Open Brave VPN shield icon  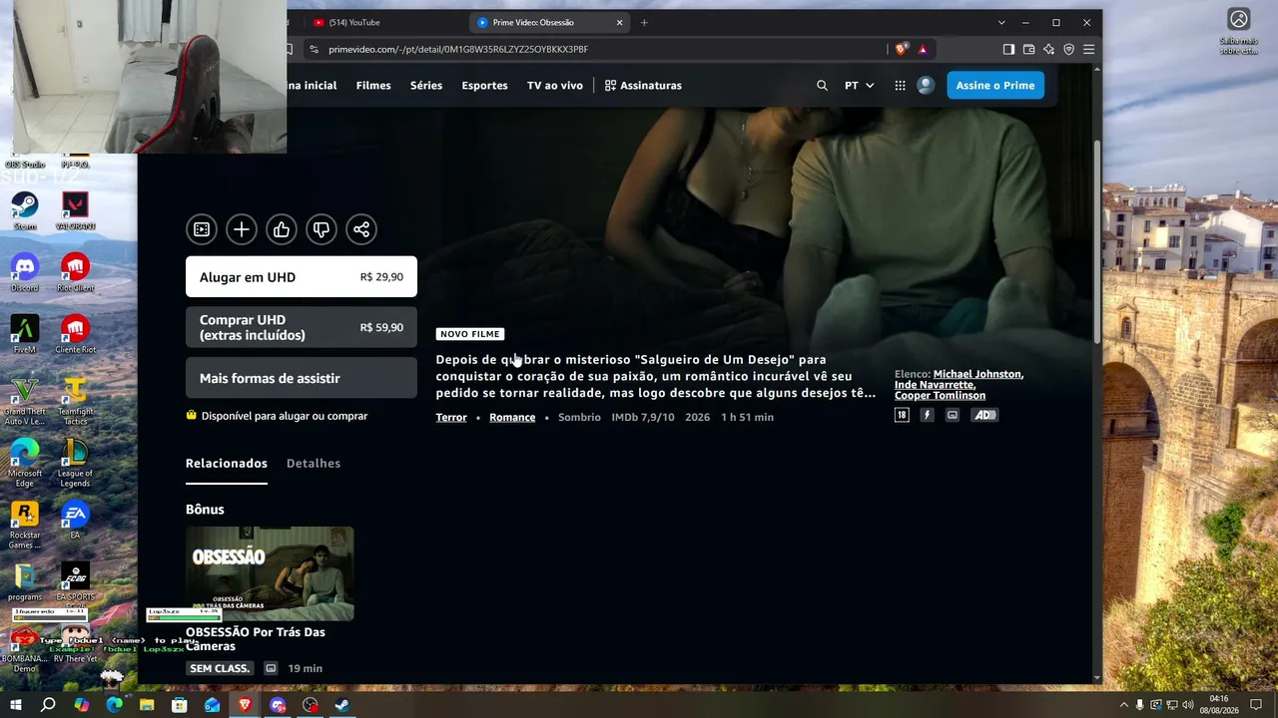click(1068, 49)
